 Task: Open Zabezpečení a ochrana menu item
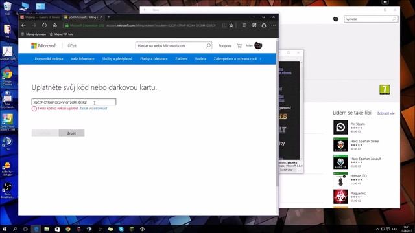(235, 59)
